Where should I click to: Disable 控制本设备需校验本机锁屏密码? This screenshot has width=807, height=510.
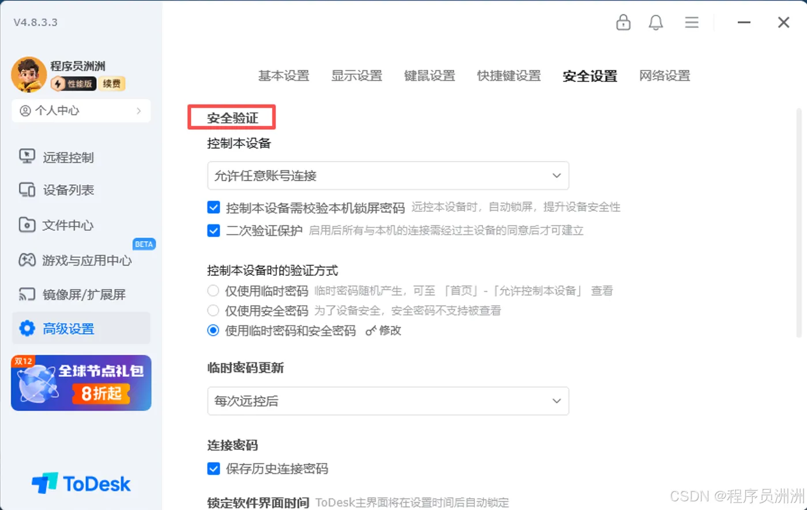(214, 207)
